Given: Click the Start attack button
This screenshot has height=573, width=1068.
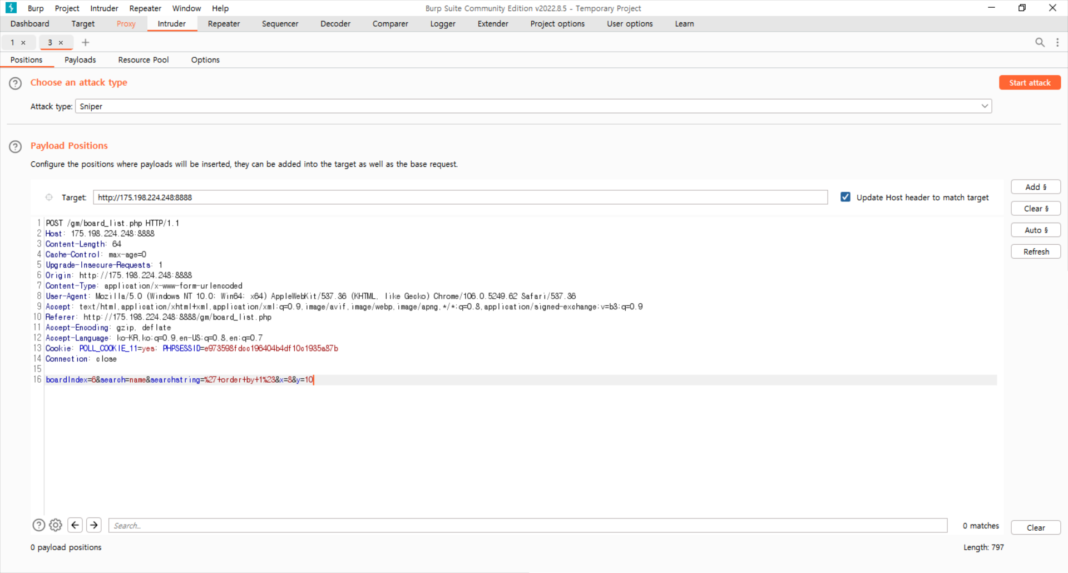Looking at the screenshot, I should [1030, 83].
